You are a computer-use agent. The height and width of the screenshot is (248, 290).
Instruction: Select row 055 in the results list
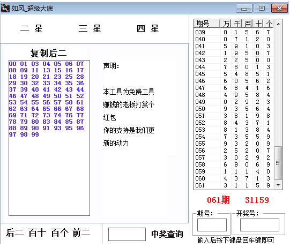pyautogui.click(x=234, y=144)
